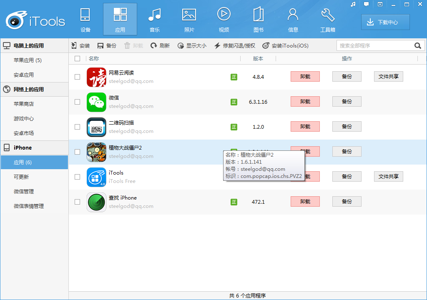Open the title bar dropdown menu icon

[380, 4]
